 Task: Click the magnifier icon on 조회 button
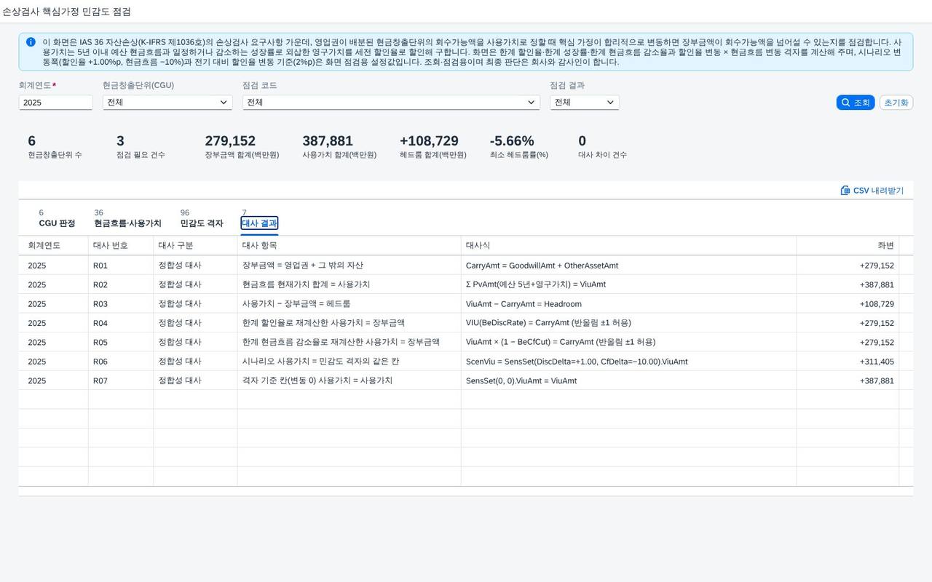(x=845, y=103)
